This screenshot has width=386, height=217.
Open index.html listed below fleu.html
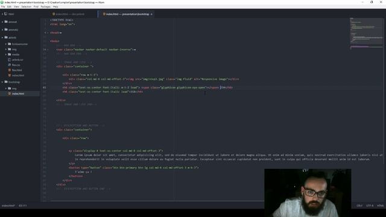tap(18, 75)
